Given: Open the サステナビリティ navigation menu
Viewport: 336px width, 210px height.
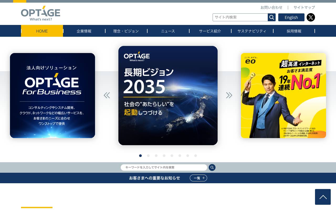Looking at the screenshot, I should [252, 31].
